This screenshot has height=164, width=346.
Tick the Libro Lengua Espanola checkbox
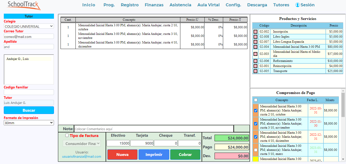[x=255, y=42]
